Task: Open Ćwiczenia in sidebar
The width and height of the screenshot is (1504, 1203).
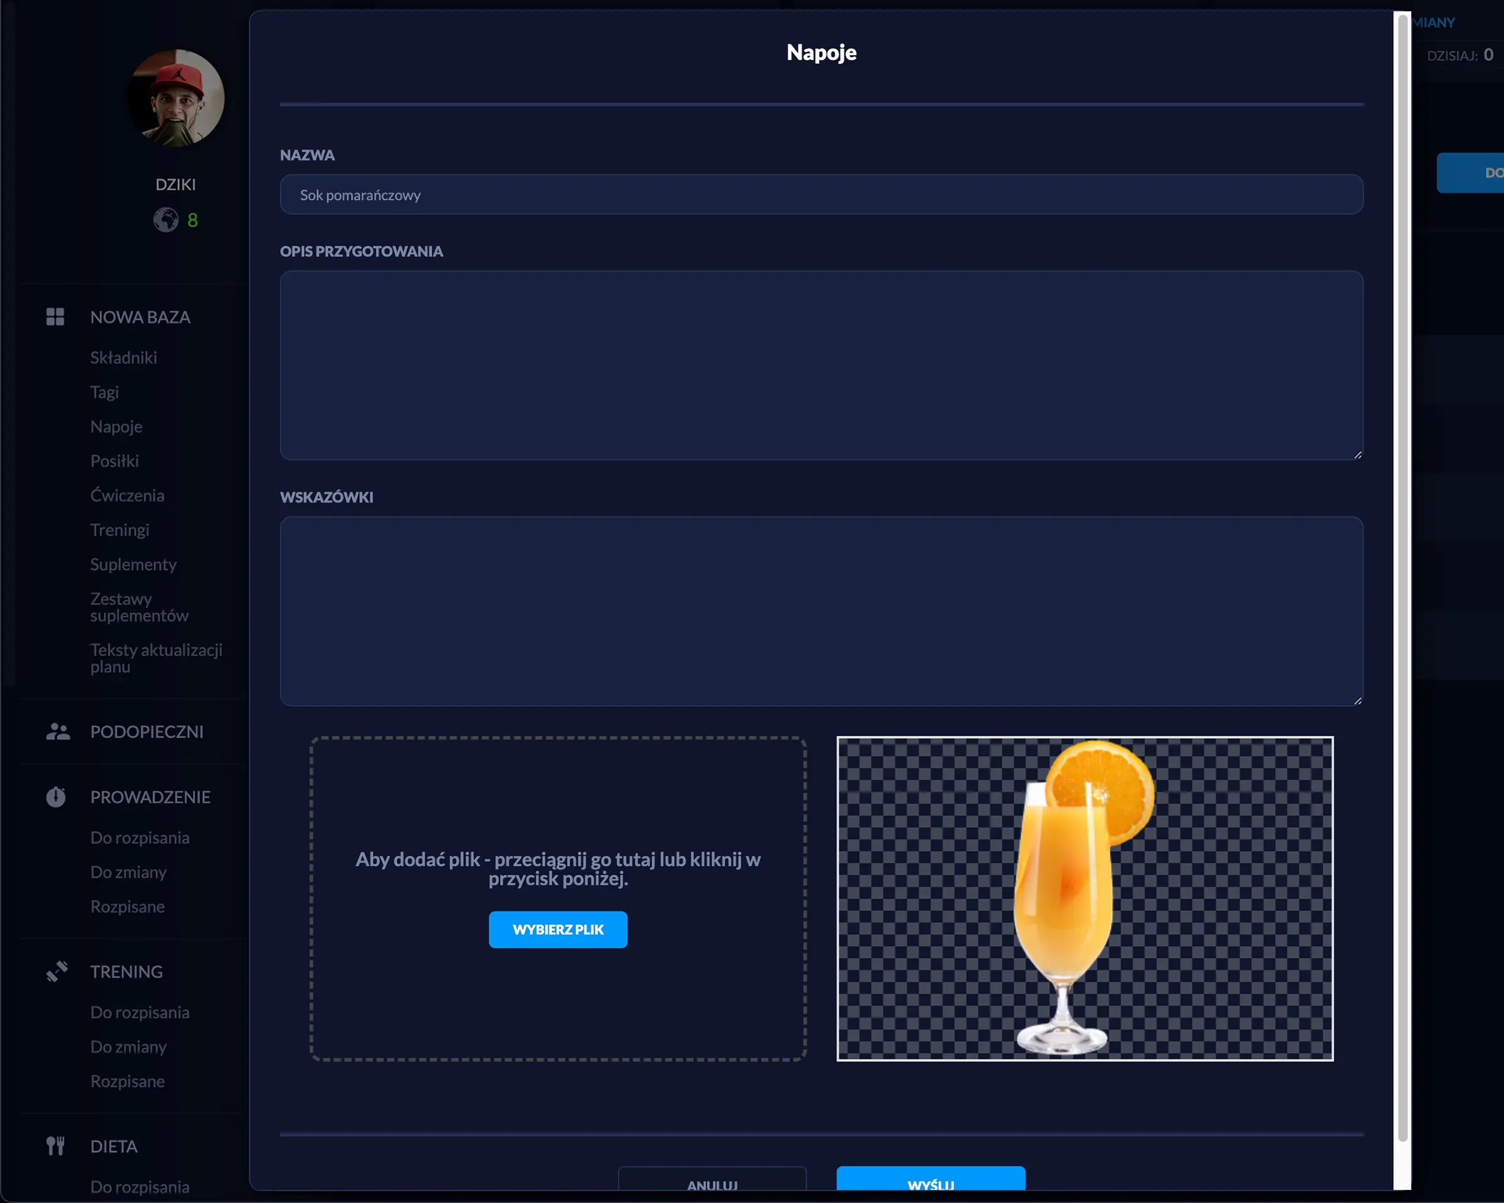Action: [128, 495]
